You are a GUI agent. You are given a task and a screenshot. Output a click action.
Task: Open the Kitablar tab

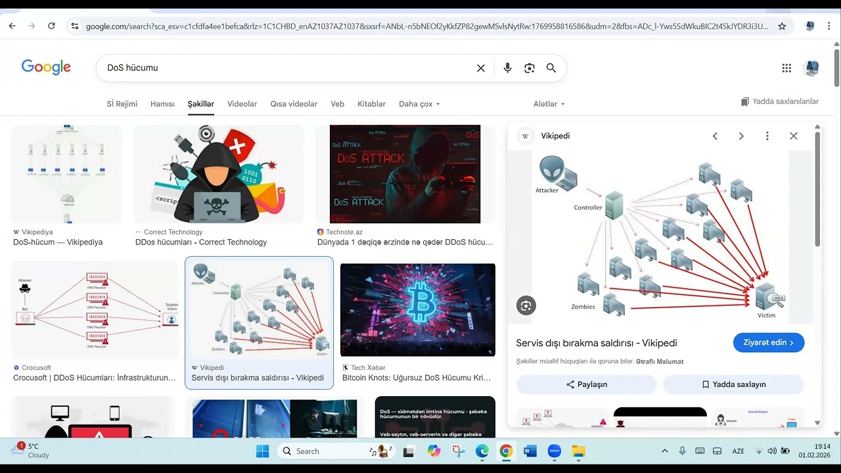(371, 104)
